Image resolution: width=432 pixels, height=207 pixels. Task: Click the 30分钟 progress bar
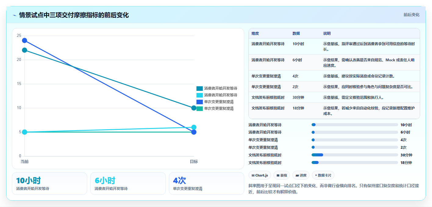355,155
